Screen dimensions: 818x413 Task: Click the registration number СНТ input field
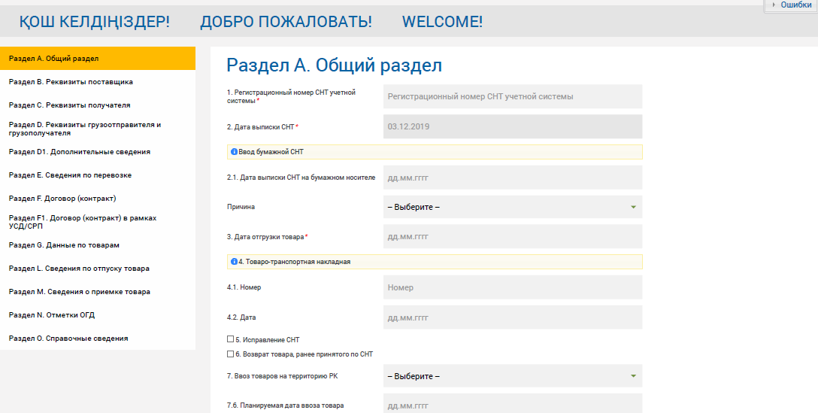513,96
